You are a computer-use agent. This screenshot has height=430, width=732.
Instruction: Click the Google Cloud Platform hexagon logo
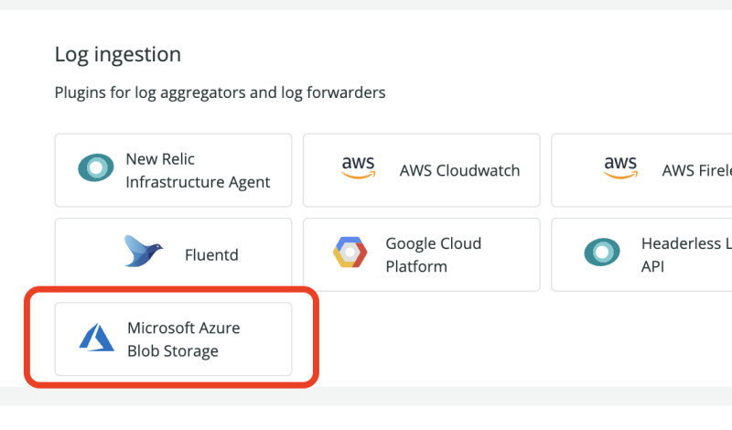(x=350, y=253)
